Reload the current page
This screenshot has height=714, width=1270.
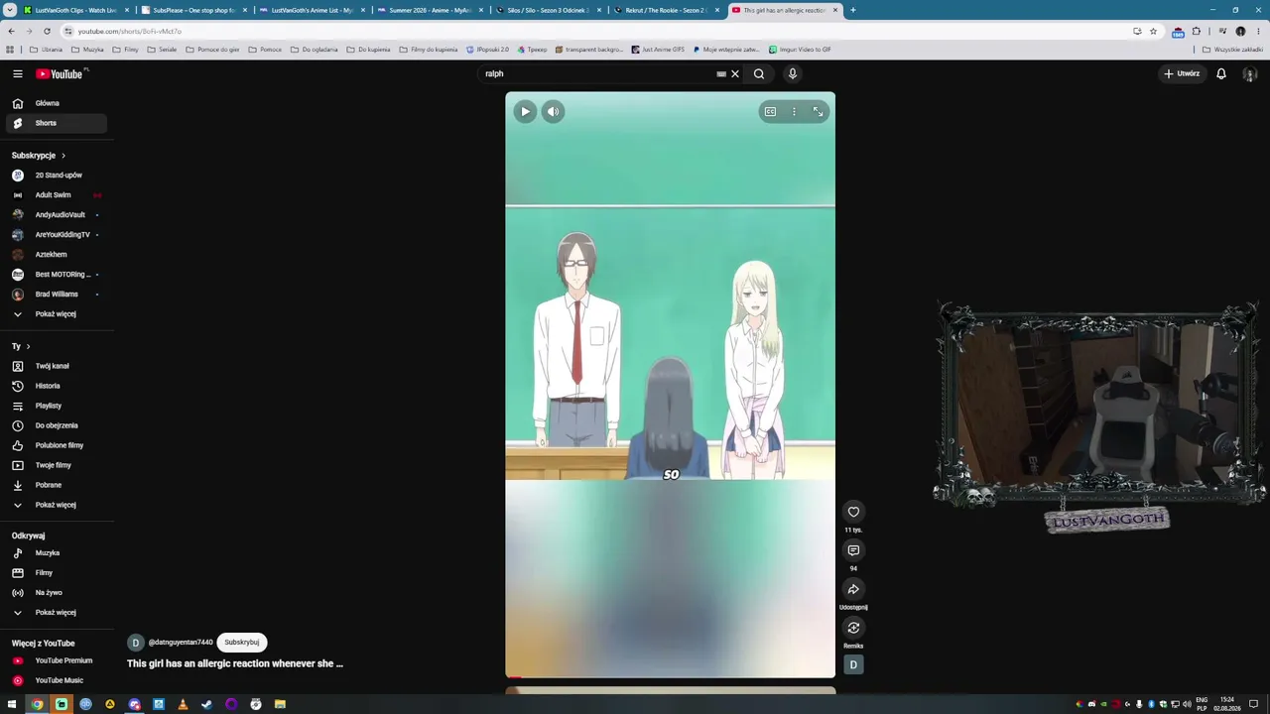[x=47, y=31]
